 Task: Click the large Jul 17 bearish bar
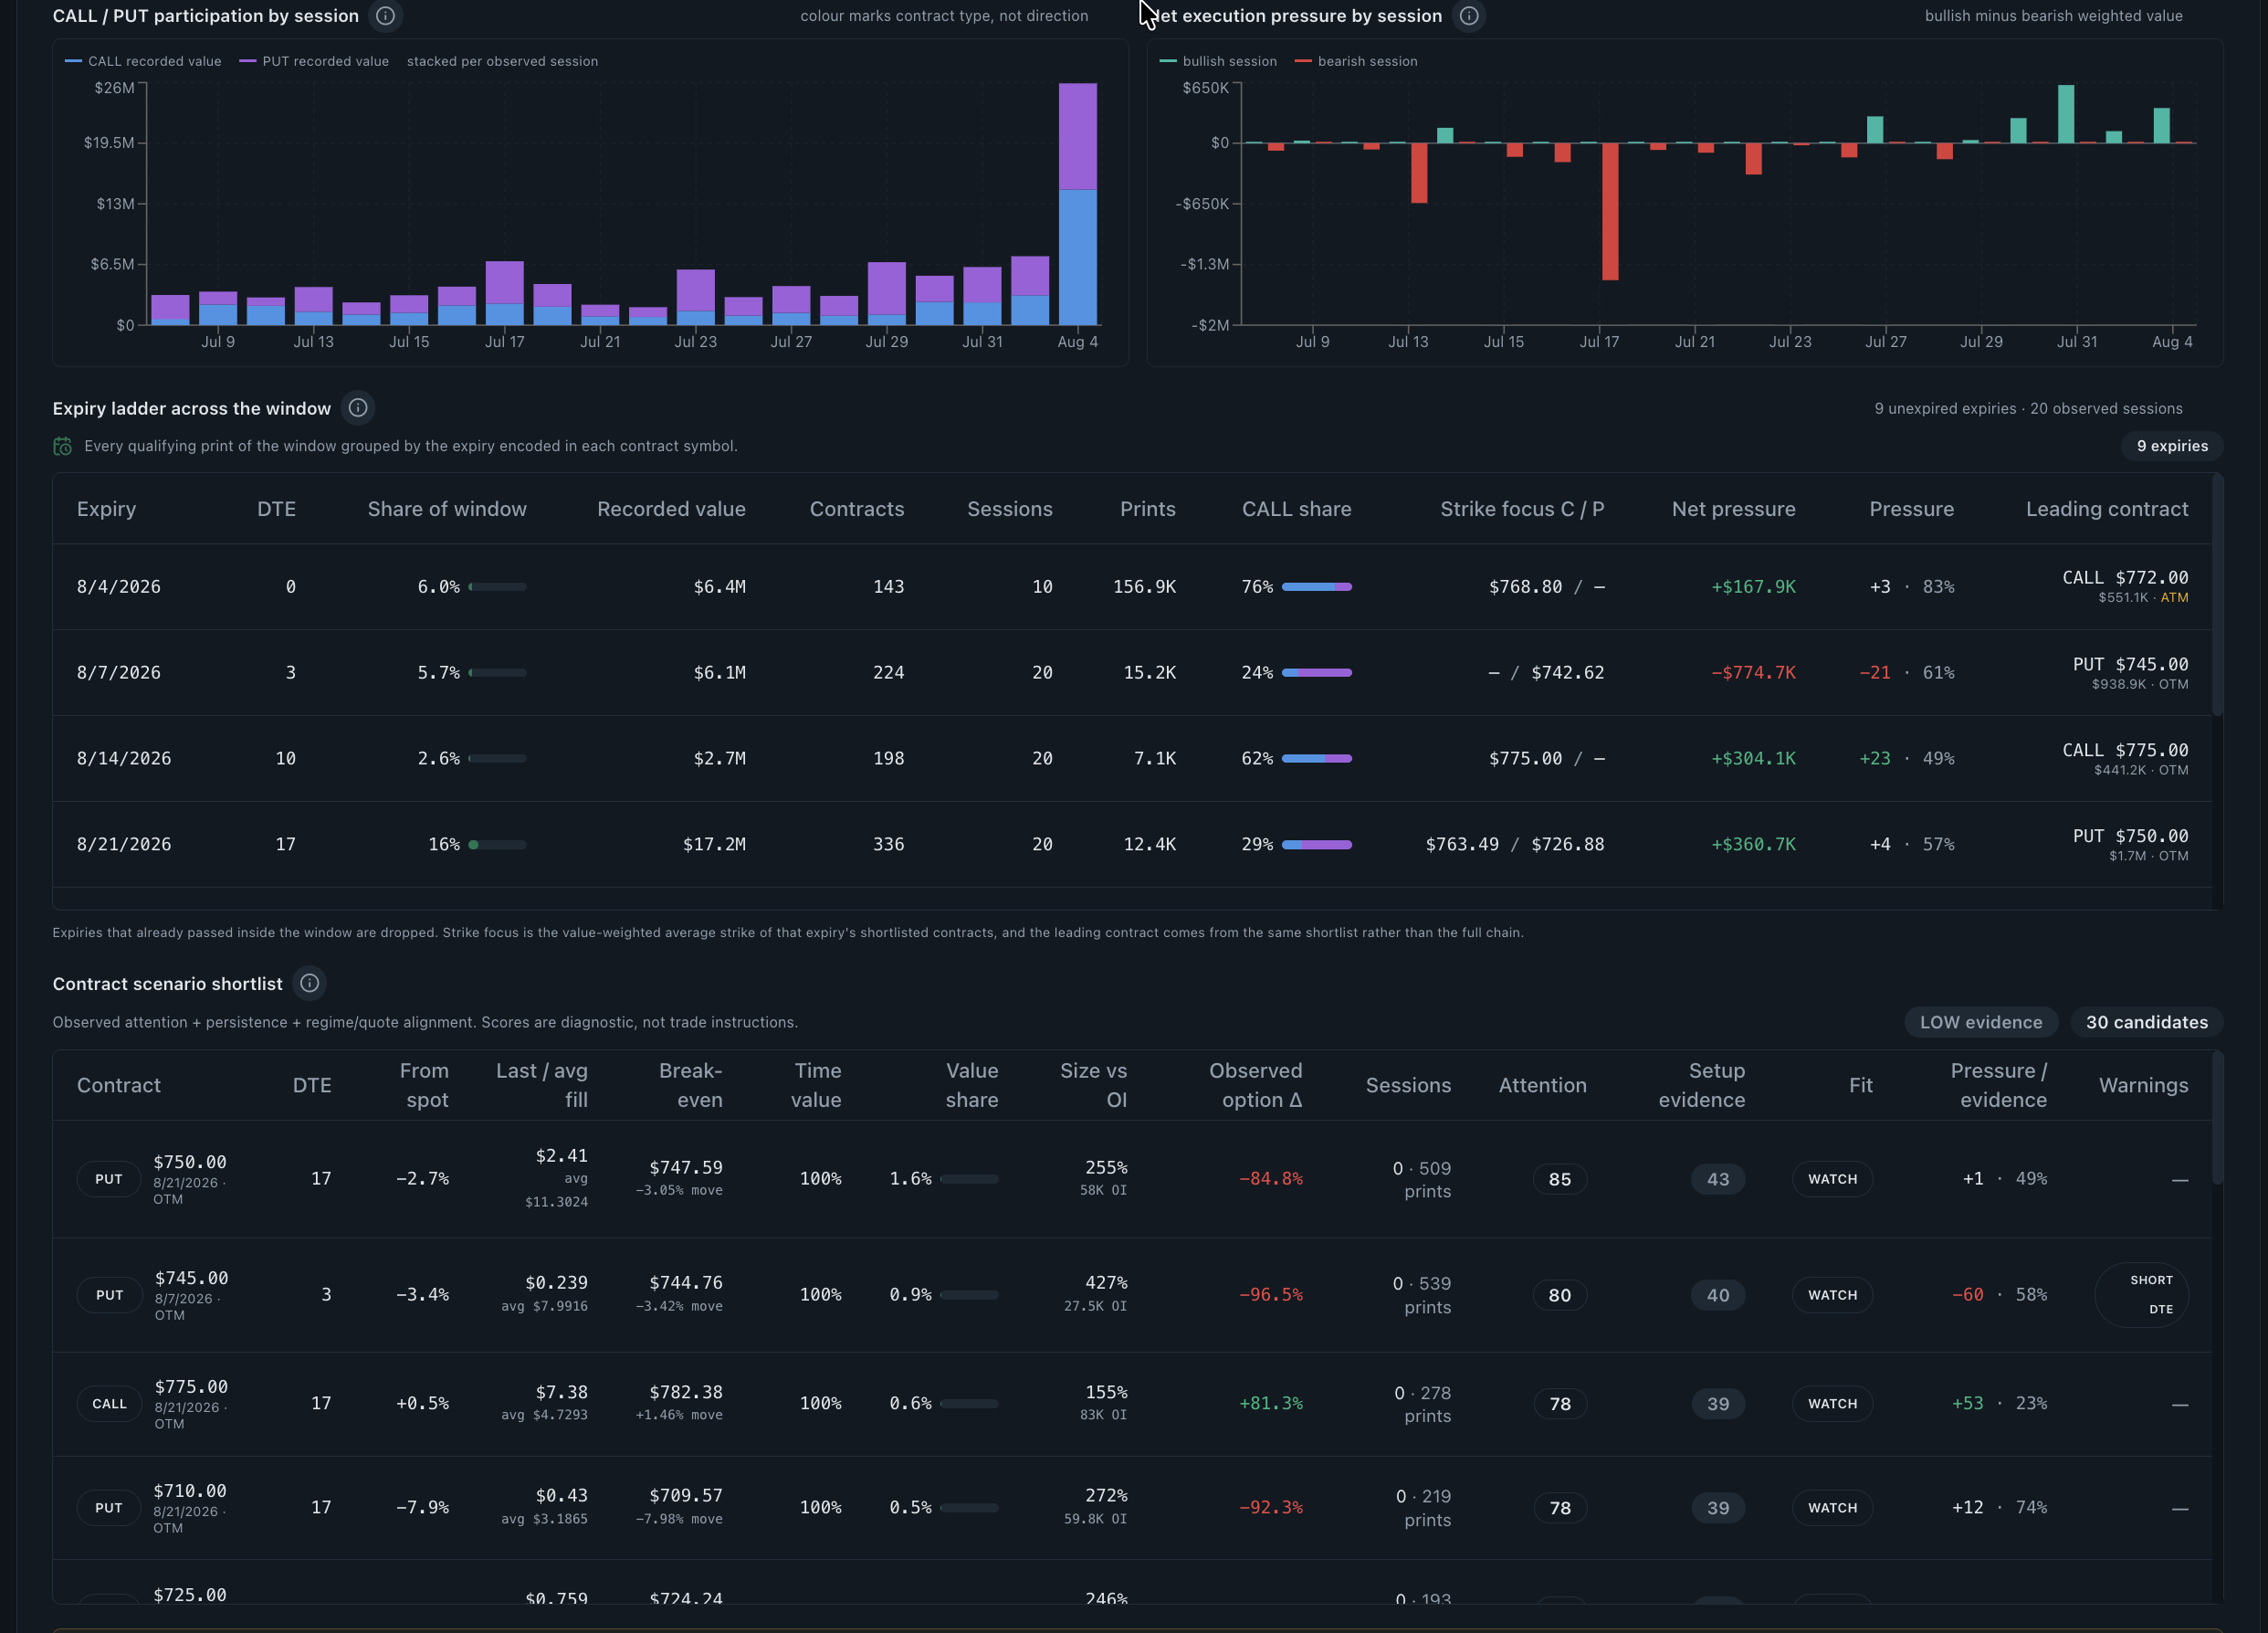(1610, 211)
